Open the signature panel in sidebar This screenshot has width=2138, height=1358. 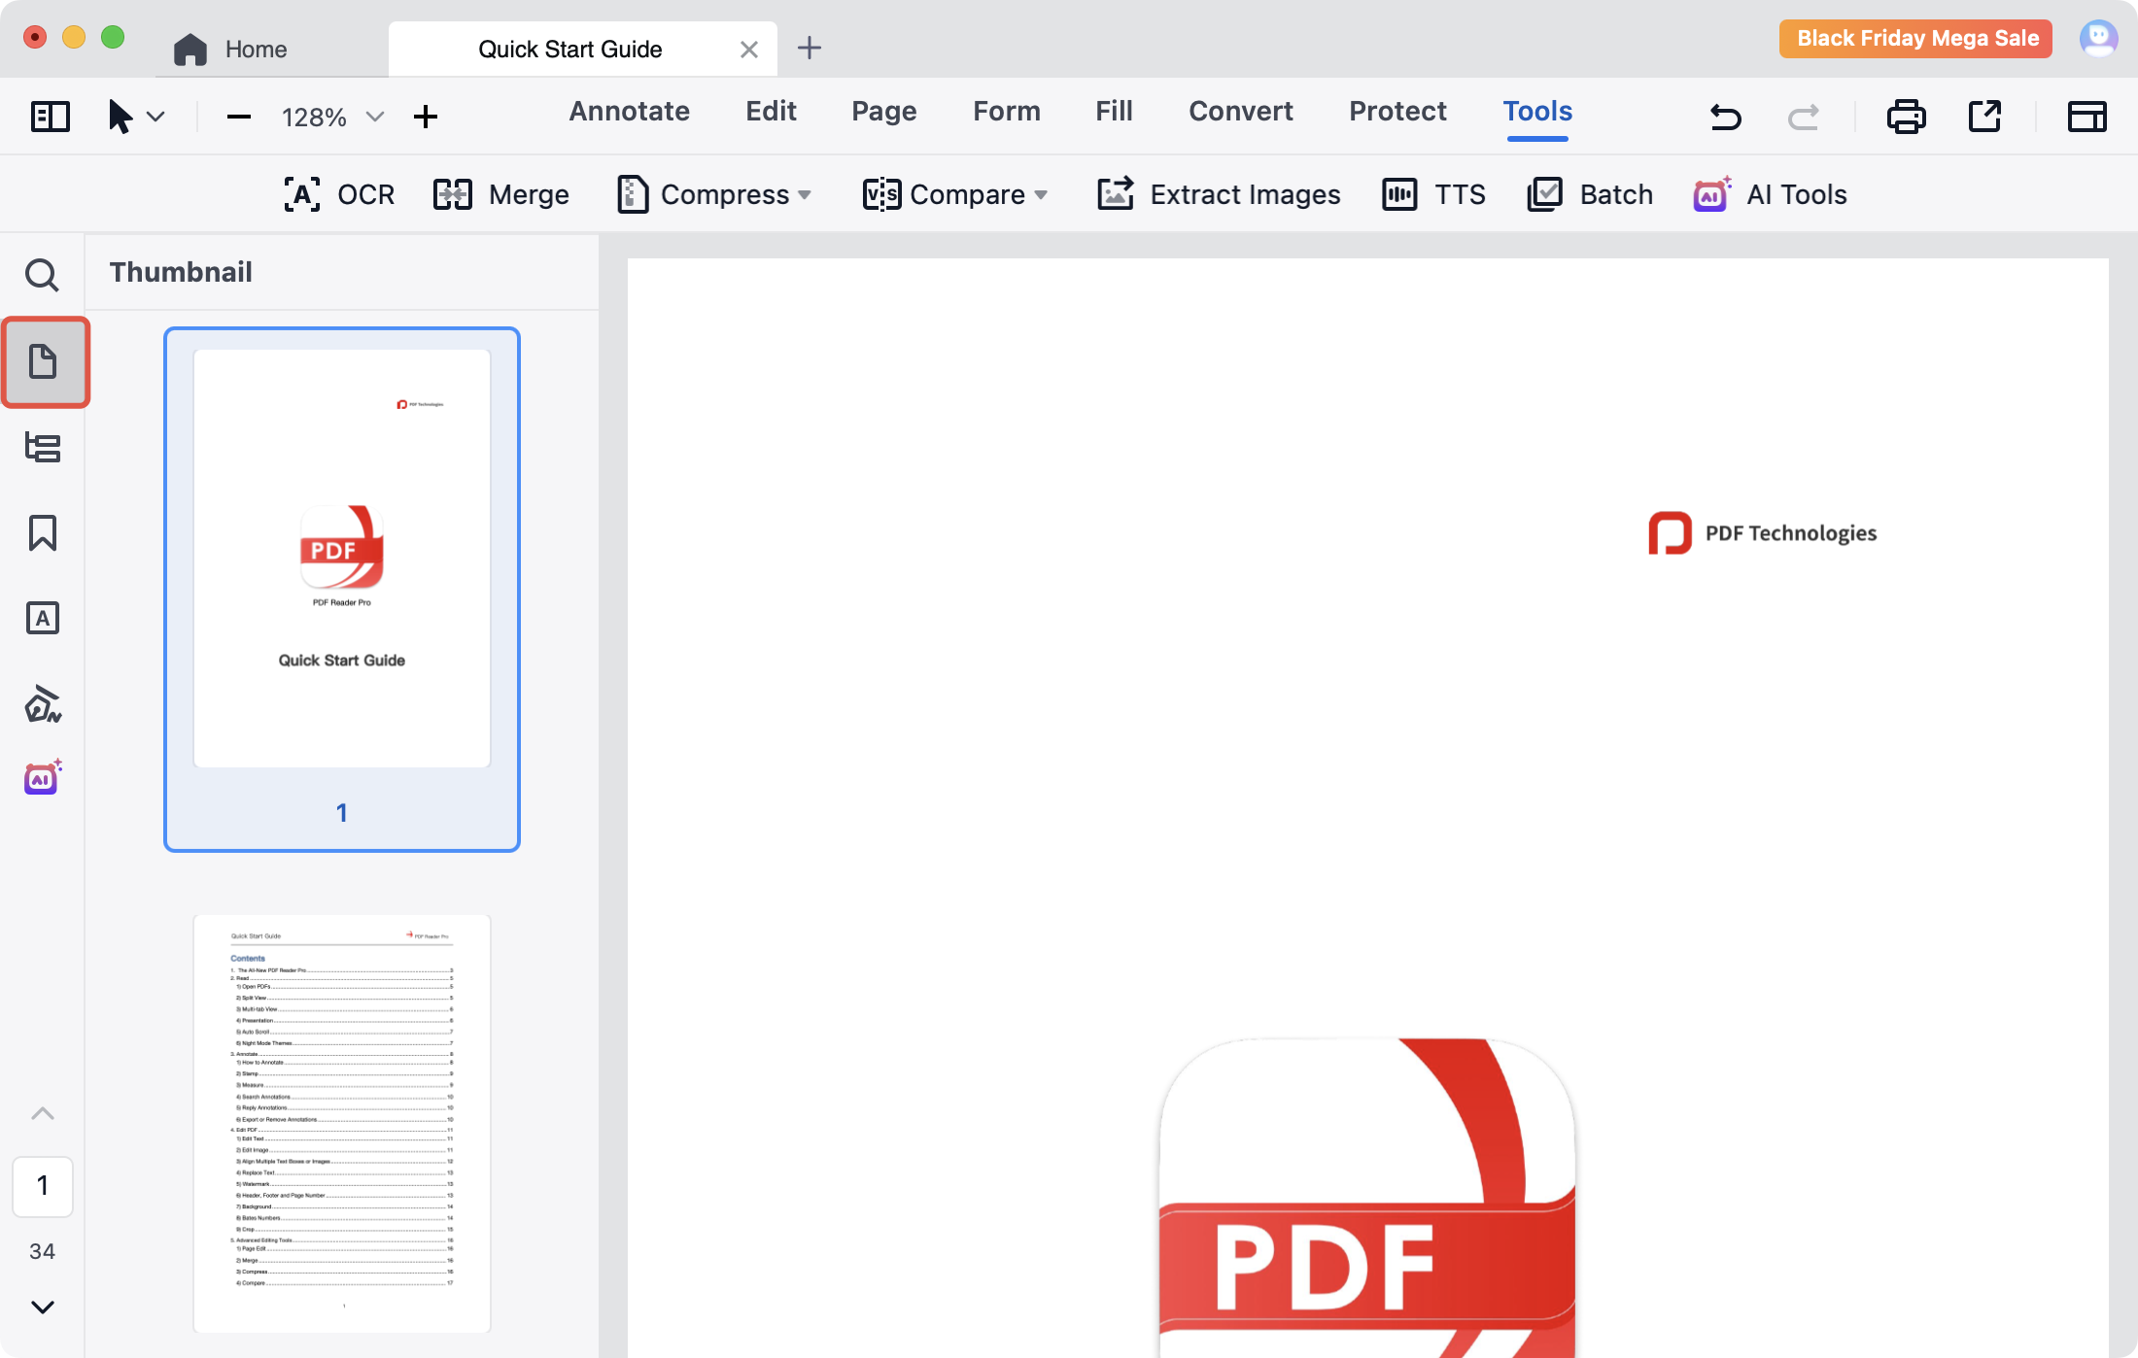click(x=42, y=704)
